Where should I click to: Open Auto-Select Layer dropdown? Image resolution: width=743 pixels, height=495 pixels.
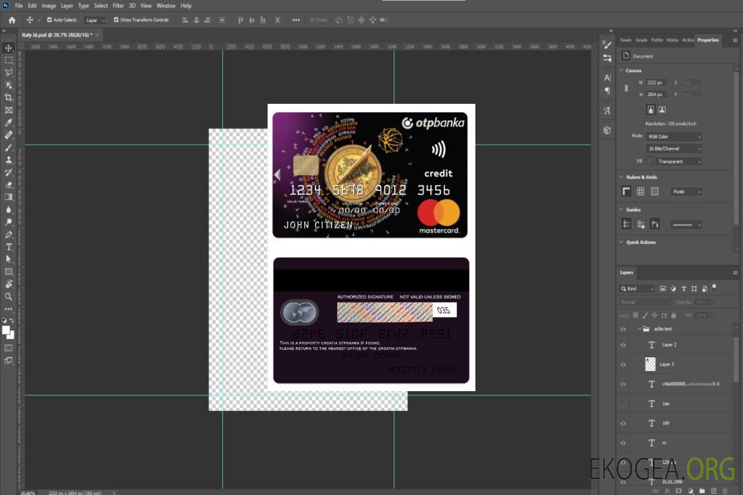[95, 21]
